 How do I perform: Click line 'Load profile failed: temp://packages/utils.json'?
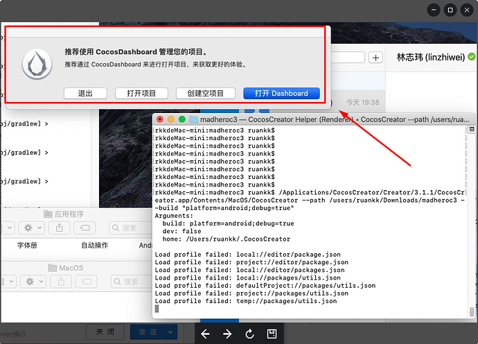(x=246, y=301)
